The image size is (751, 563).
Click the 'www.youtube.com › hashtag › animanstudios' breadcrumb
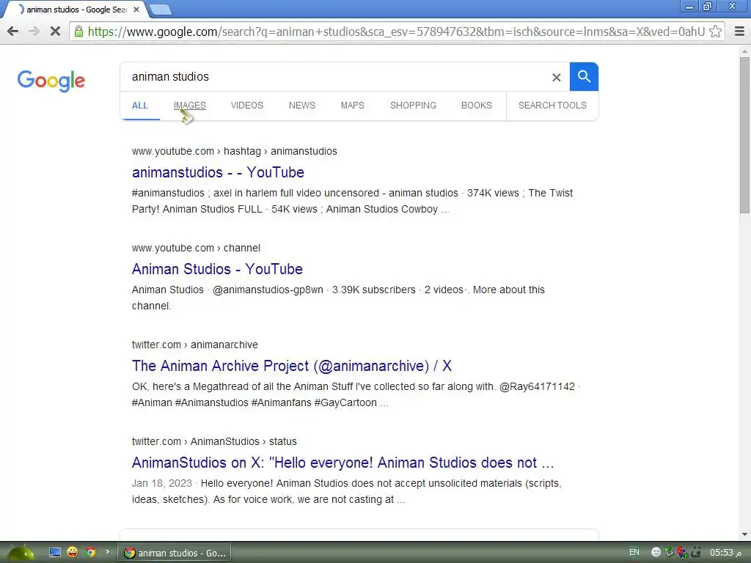pyautogui.click(x=234, y=151)
